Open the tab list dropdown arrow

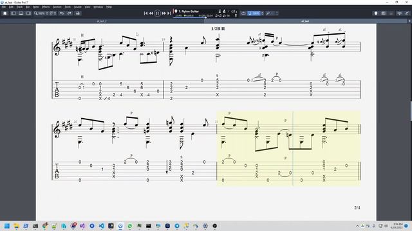pos(409,21)
